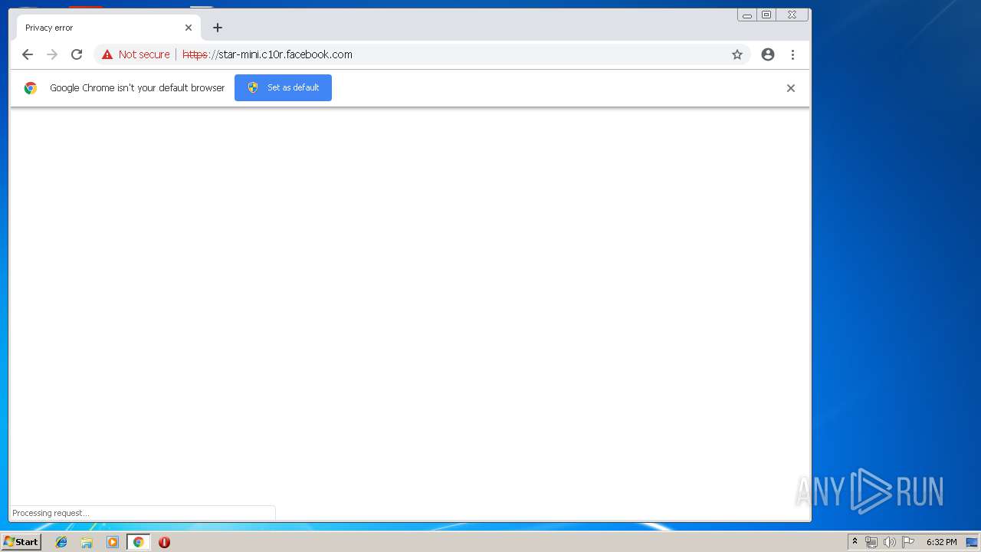Open the Windows Start menu
This screenshot has height=552, width=981.
tap(21, 542)
